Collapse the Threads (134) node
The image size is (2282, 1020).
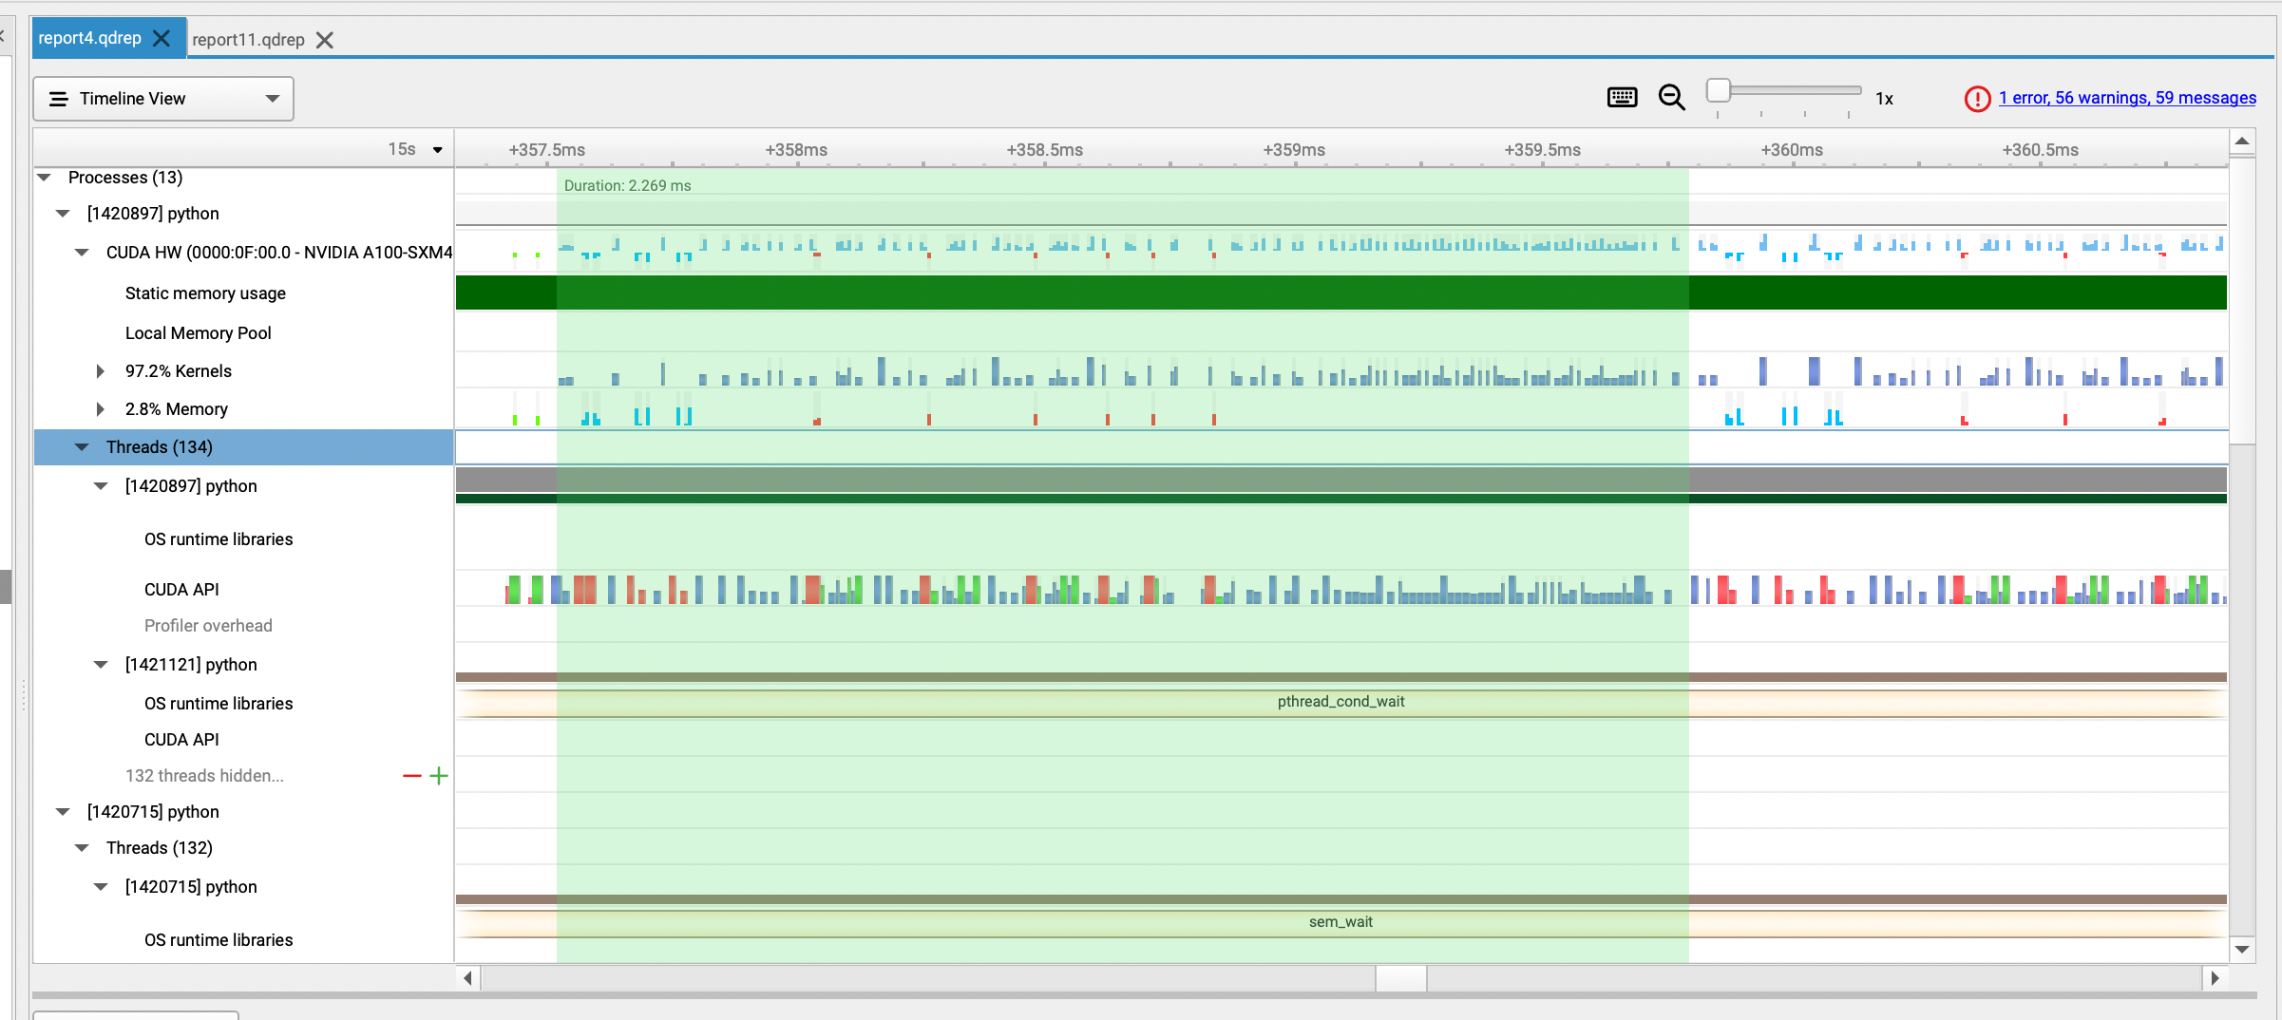pyautogui.click(x=82, y=447)
